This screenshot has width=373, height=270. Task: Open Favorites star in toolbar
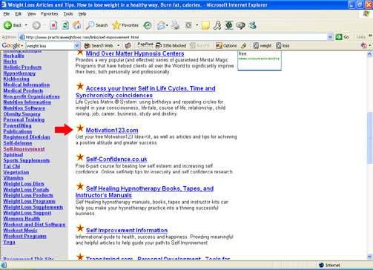(116, 25)
